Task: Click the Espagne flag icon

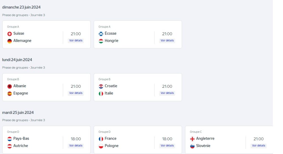Action: pyautogui.click(x=10, y=94)
